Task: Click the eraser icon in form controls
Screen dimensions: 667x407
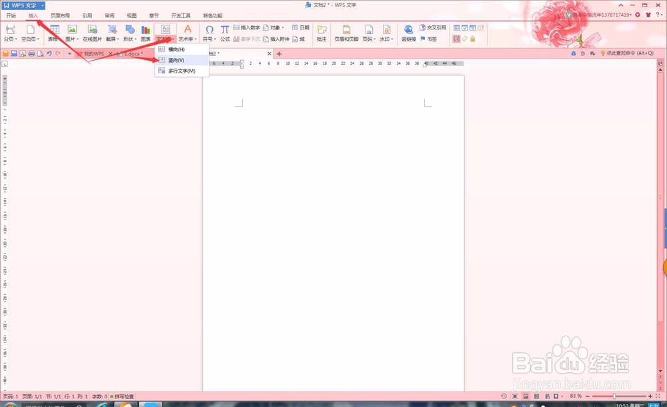Action: click(464, 39)
